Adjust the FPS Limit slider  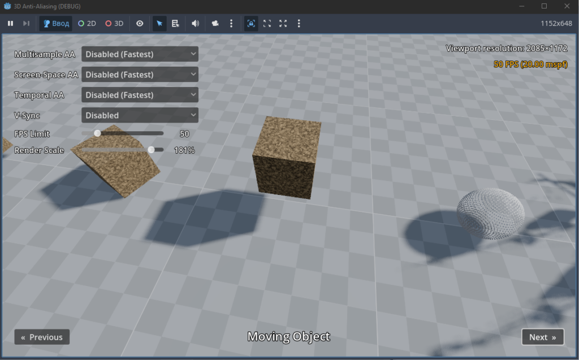click(x=123, y=133)
